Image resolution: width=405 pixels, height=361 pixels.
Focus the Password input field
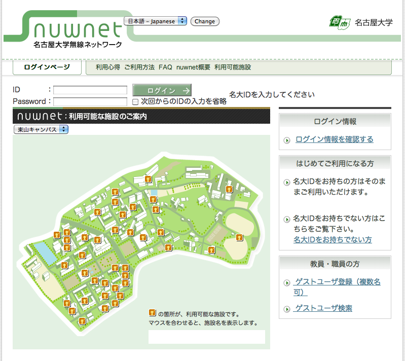point(90,101)
